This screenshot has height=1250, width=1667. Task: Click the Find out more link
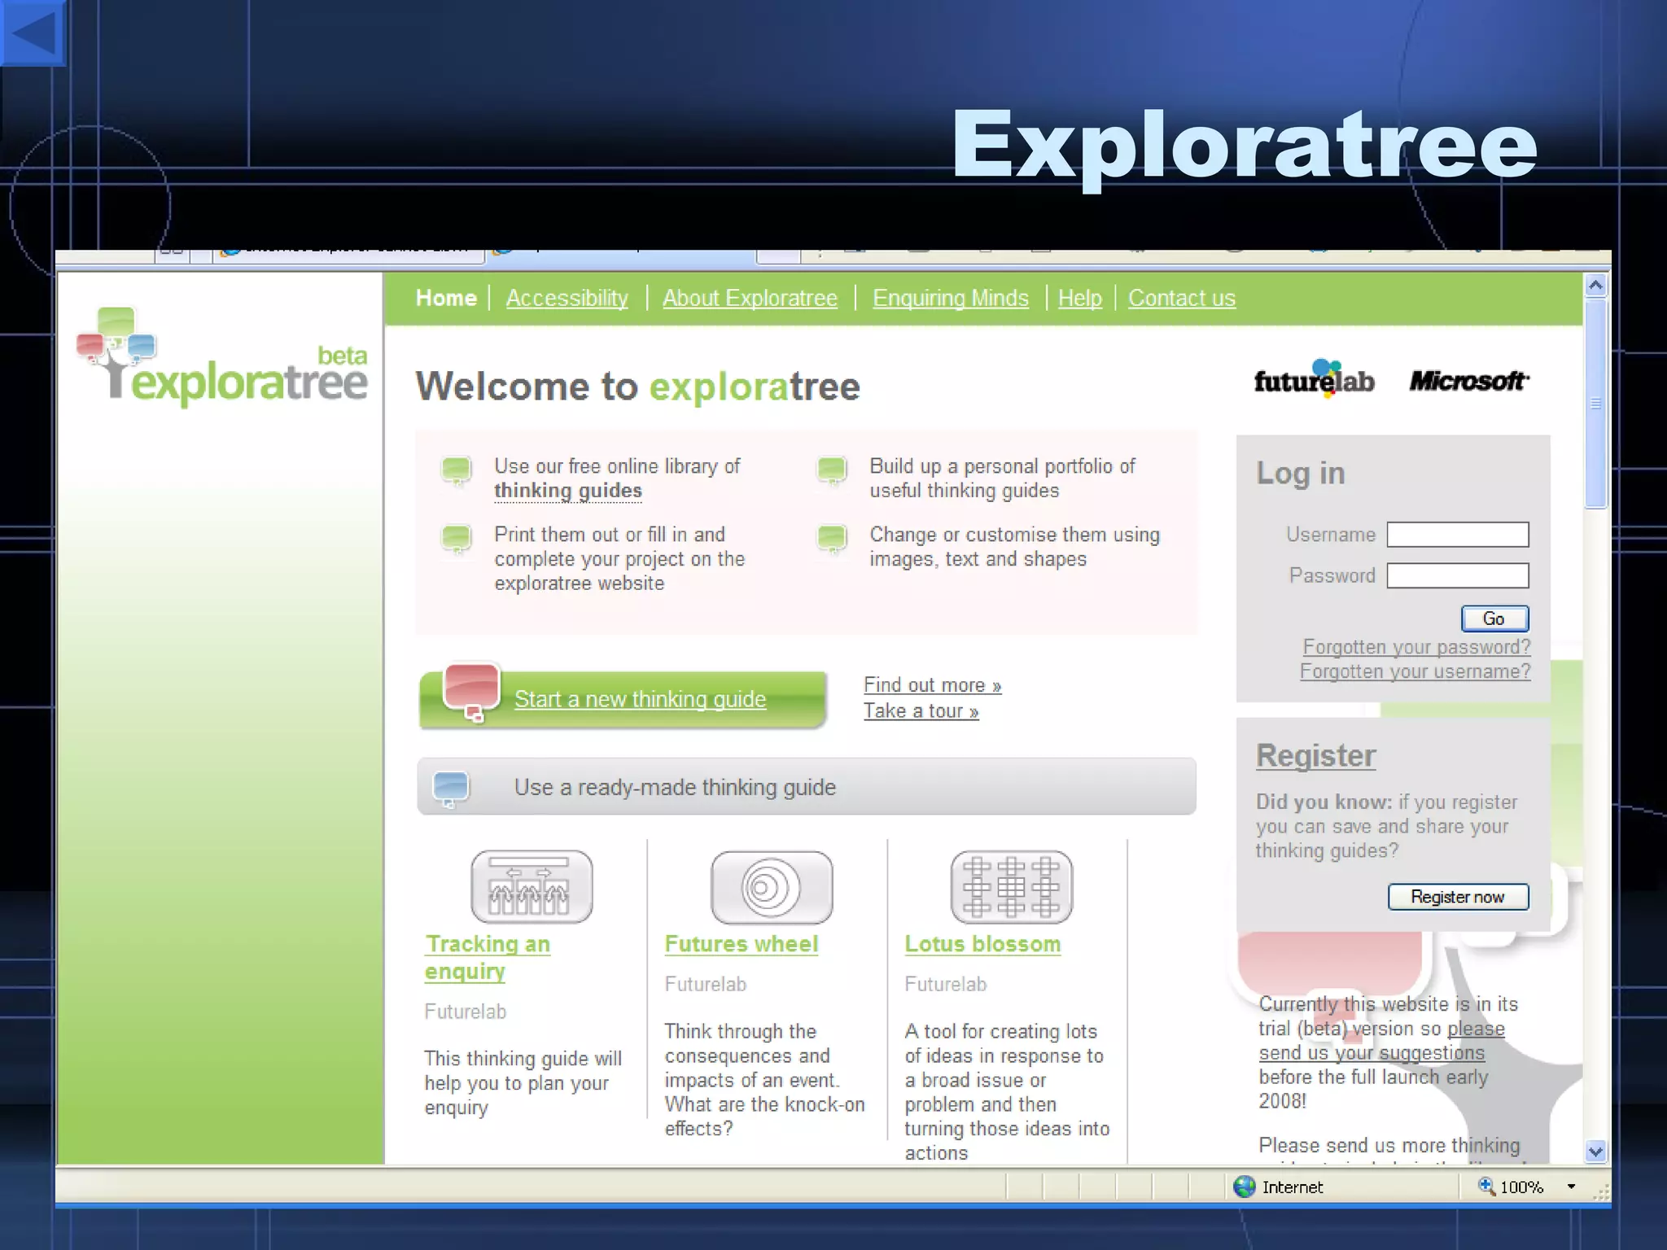pos(933,685)
